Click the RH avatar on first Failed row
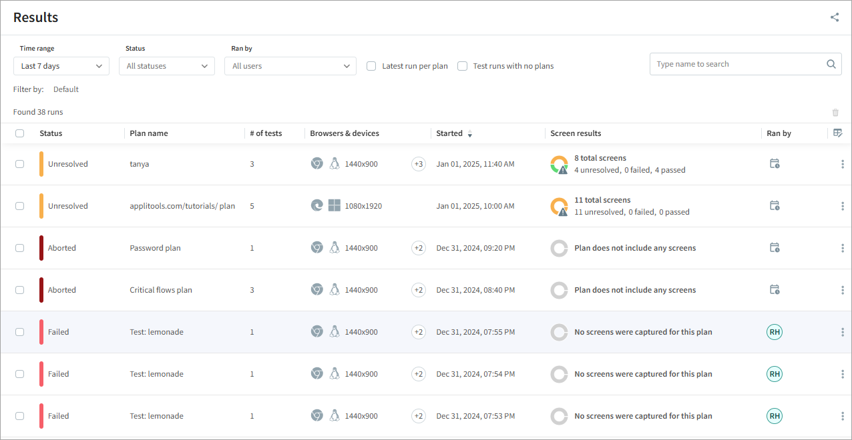The height and width of the screenshot is (440, 852). (x=775, y=332)
